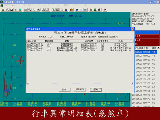Select 2003/05/30 22:59:42 row in list
This screenshot has width=160, height=120.
tap(144, 95)
